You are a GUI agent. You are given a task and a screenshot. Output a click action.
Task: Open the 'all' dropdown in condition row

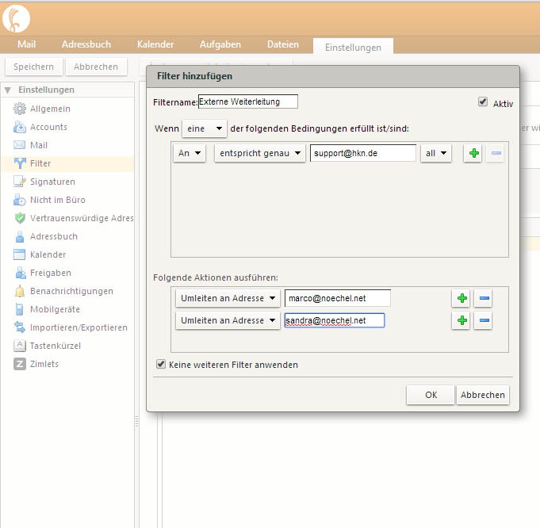tap(436, 153)
